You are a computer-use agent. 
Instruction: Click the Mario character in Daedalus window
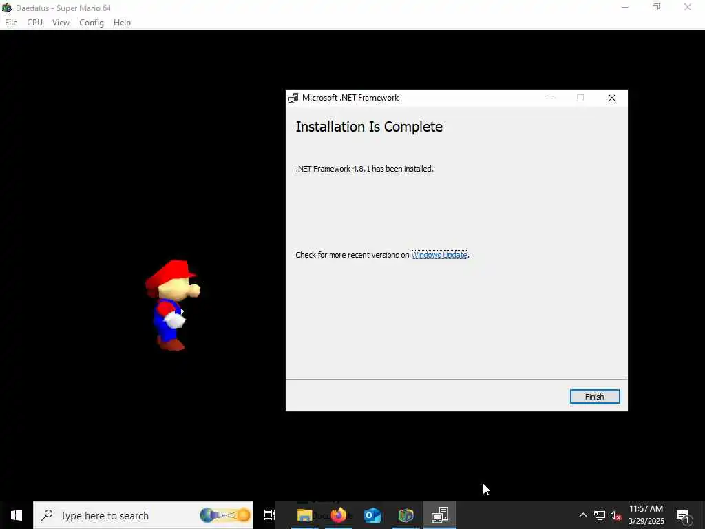coord(173,305)
